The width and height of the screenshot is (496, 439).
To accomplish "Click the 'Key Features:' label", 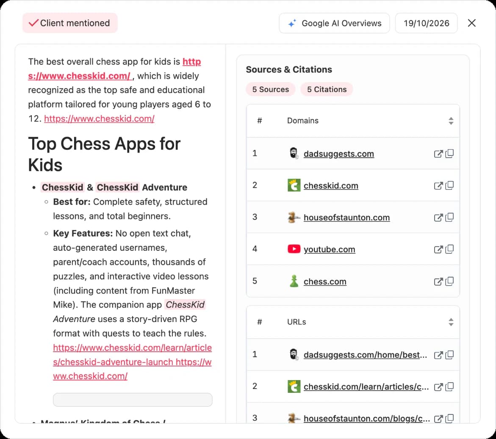I will [83, 233].
